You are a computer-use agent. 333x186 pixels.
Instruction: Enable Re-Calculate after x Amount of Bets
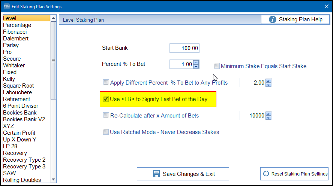[x=106, y=116]
